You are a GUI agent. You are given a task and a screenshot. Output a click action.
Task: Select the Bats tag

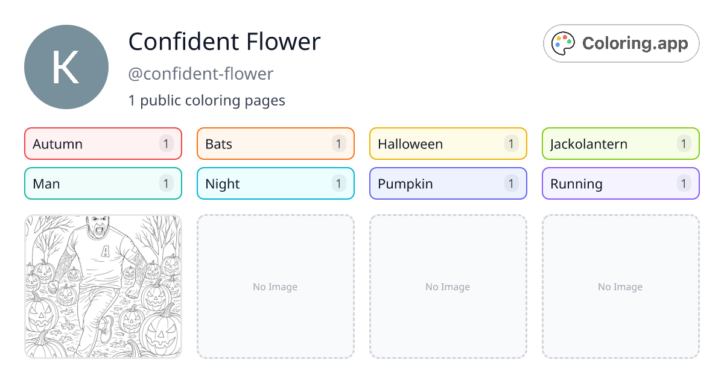(276, 144)
